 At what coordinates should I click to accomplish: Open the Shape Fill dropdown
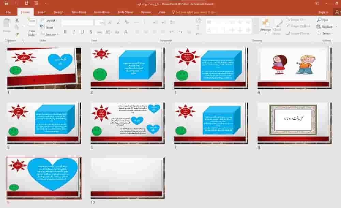[296, 20]
